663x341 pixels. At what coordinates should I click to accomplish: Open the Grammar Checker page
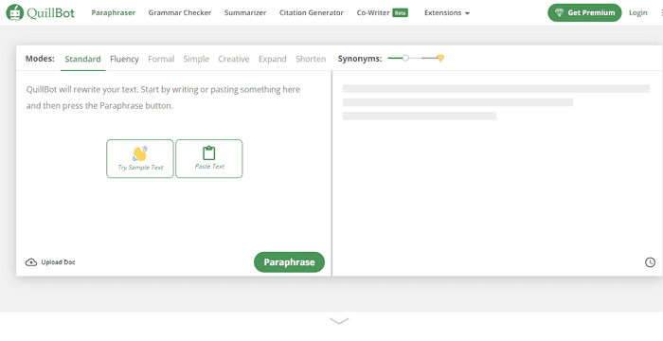click(x=180, y=12)
